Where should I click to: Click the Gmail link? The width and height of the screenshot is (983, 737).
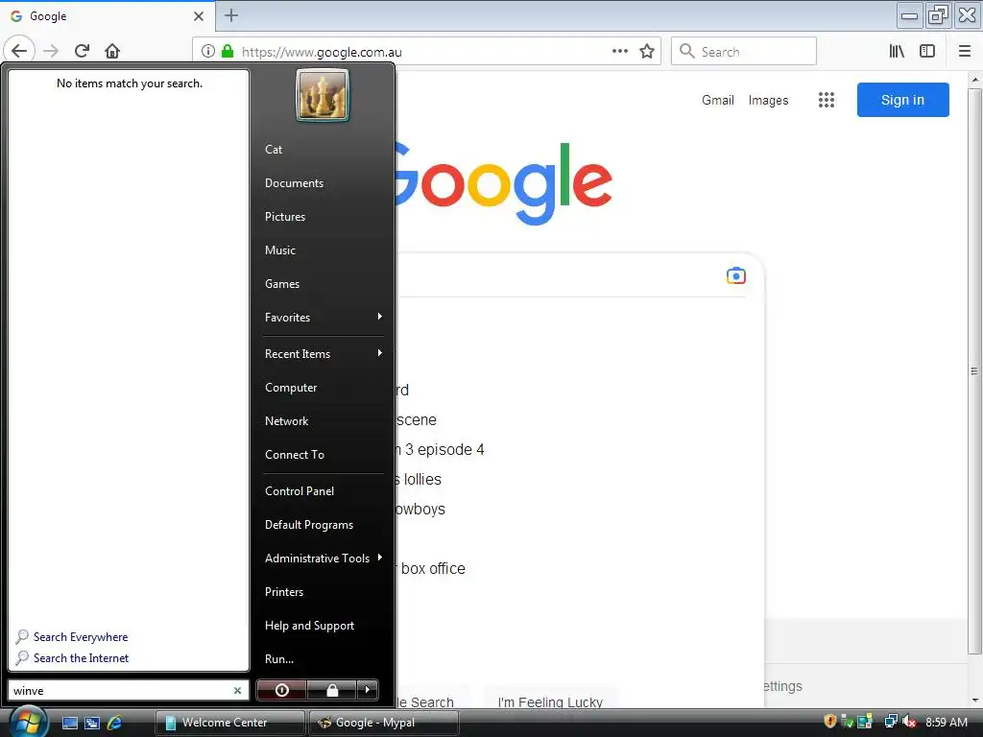[x=717, y=100]
